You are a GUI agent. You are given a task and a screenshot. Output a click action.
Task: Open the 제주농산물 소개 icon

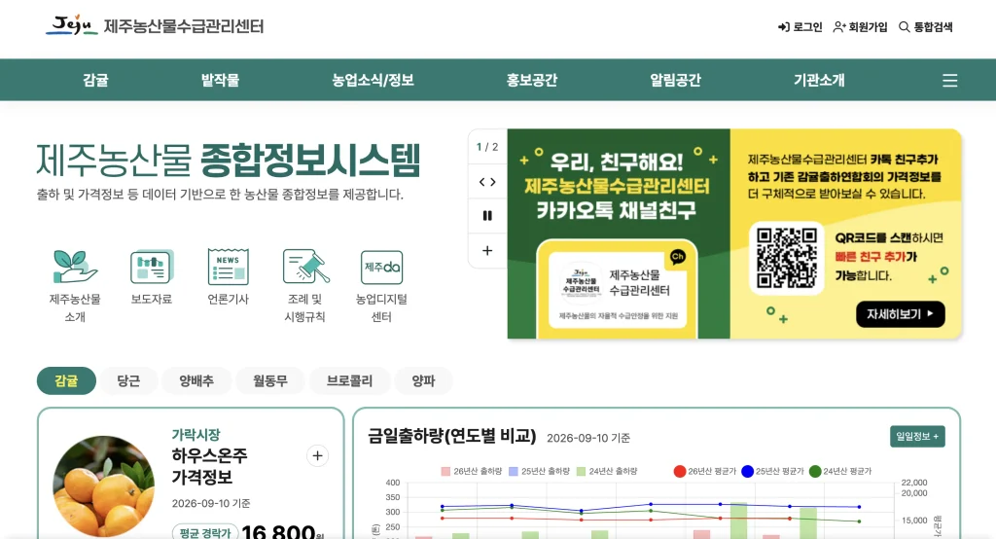[x=75, y=285]
